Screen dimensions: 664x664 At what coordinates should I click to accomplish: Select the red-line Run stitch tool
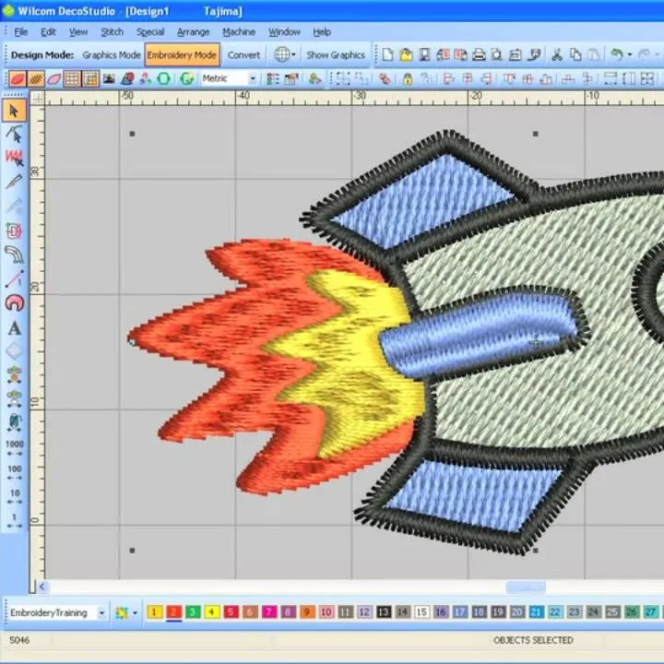[15, 279]
